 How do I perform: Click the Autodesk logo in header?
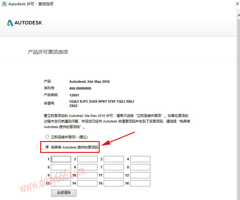(x=25, y=23)
